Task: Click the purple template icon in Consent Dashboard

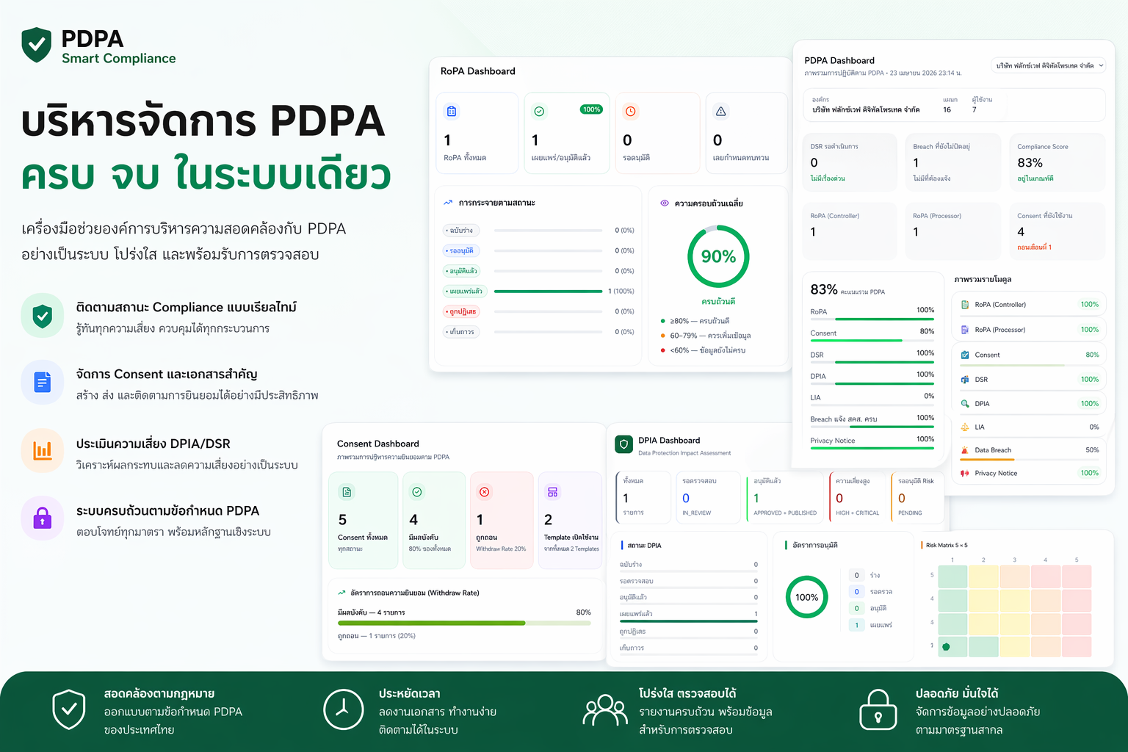Action: coord(553,492)
